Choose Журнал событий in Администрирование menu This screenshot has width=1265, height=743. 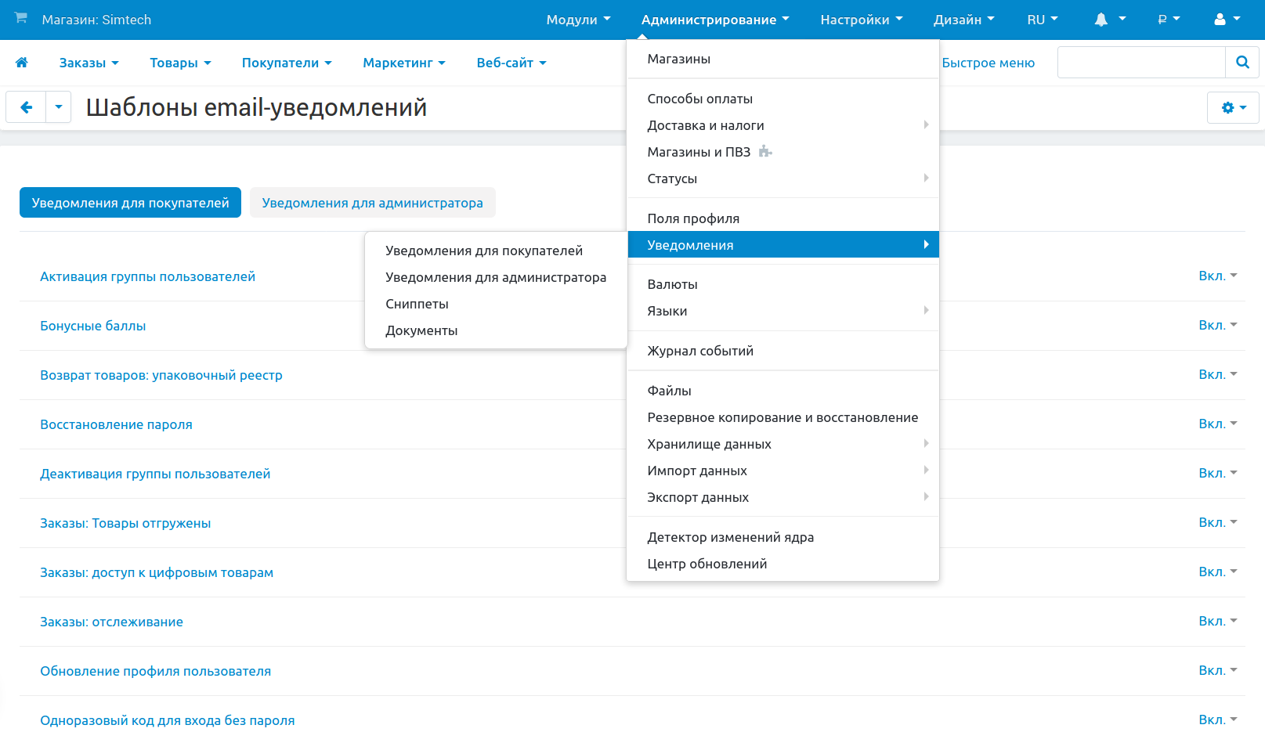(700, 351)
